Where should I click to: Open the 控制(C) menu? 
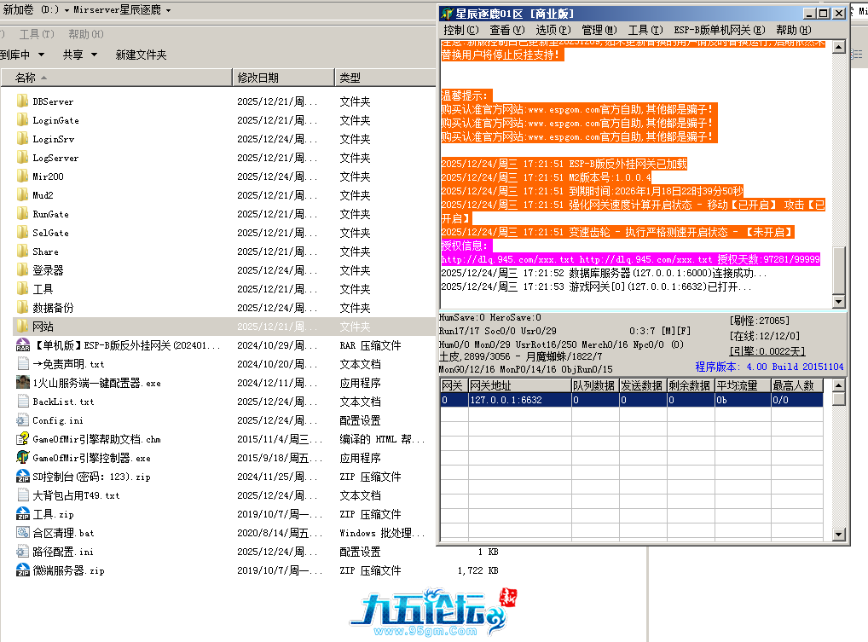pyautogui.click(x=460, y=30)
